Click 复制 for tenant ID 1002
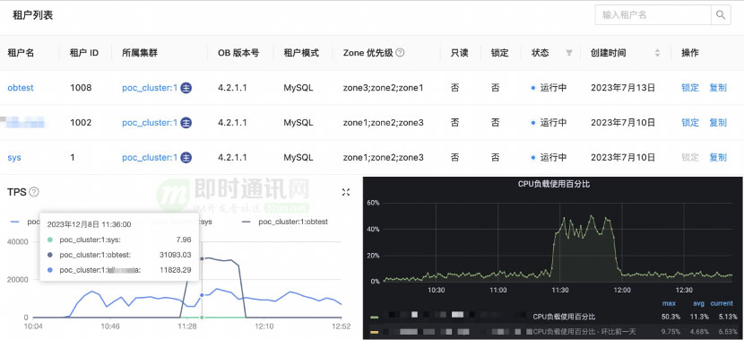Viewport: 744px width, 340px height. (718, 123)
